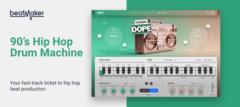Trigger the BD2 black key

[x=104, y=70]
